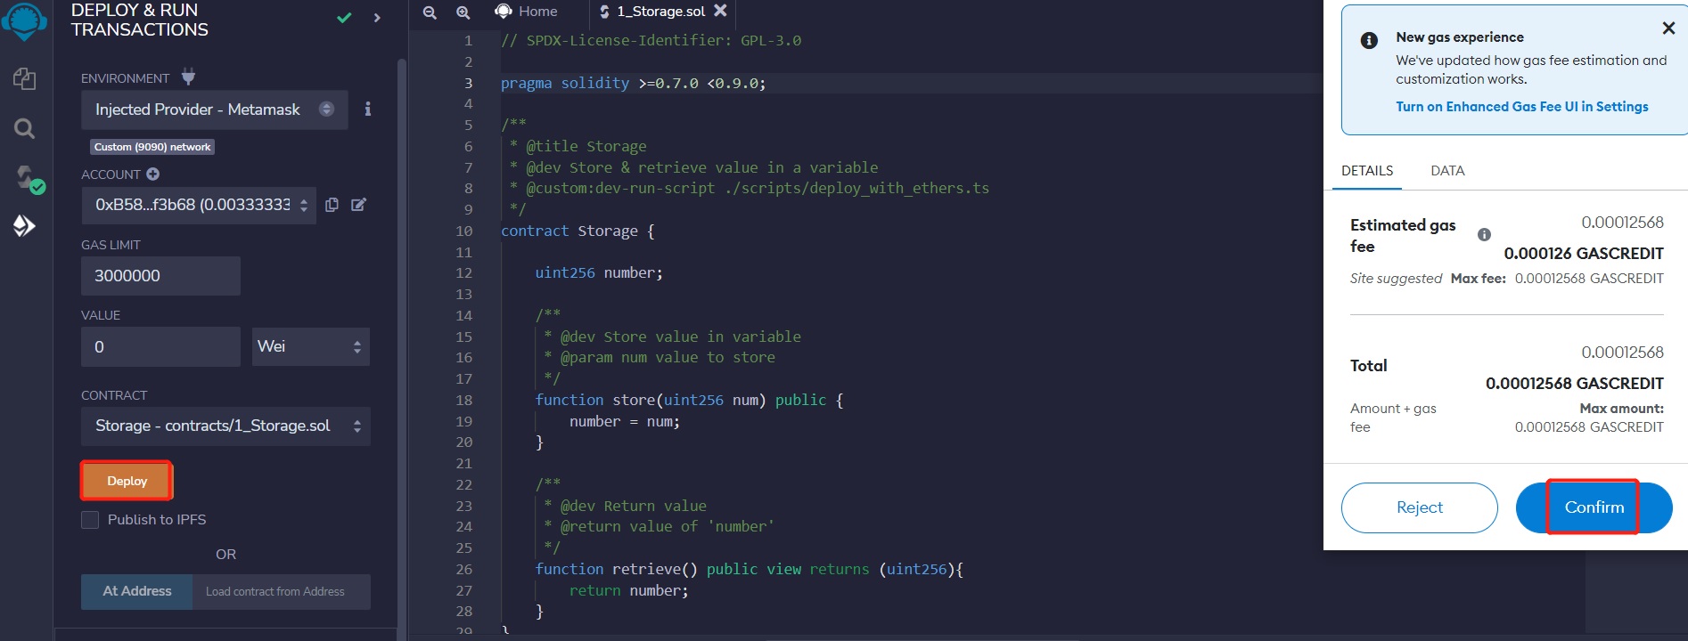Viewport: 1688px width, 641px height.
Task: Select Deploy & Run sidebar icon
Action: coord(24,226)
